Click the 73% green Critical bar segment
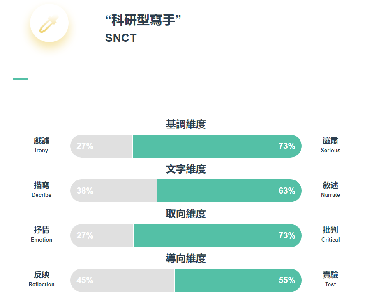This screenshot has height=306, width=365. (218, 235)
